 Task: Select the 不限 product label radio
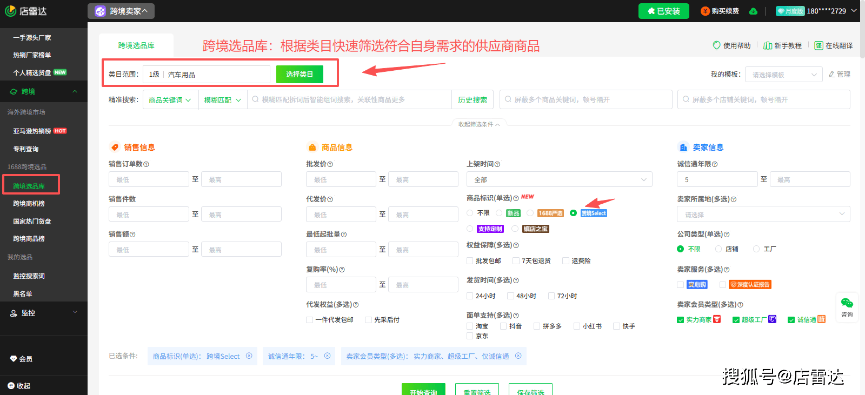470,213
